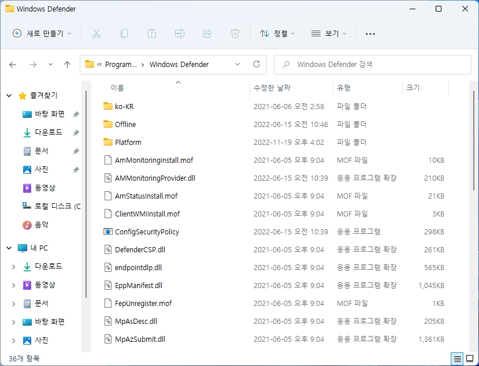Click the pin icon next to 바탕 화면
The height and width of the screenshot is (366, 479).
[x=76, y=114]
